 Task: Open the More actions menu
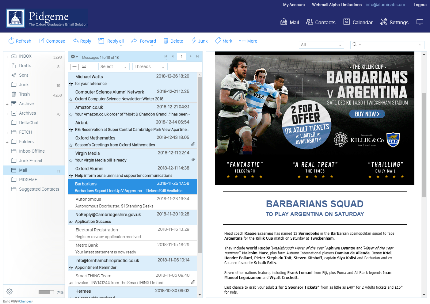coord(248,41)
